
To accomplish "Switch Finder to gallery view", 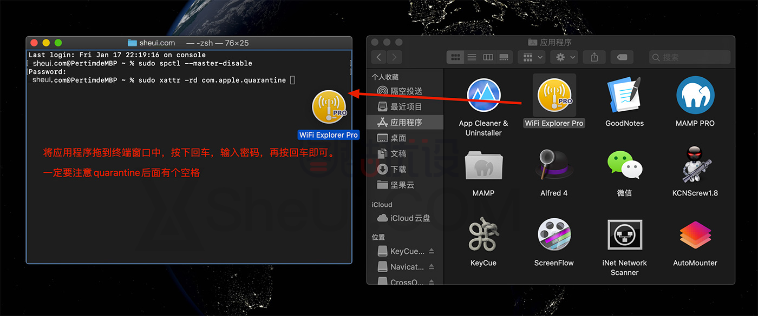I will 504,57.
